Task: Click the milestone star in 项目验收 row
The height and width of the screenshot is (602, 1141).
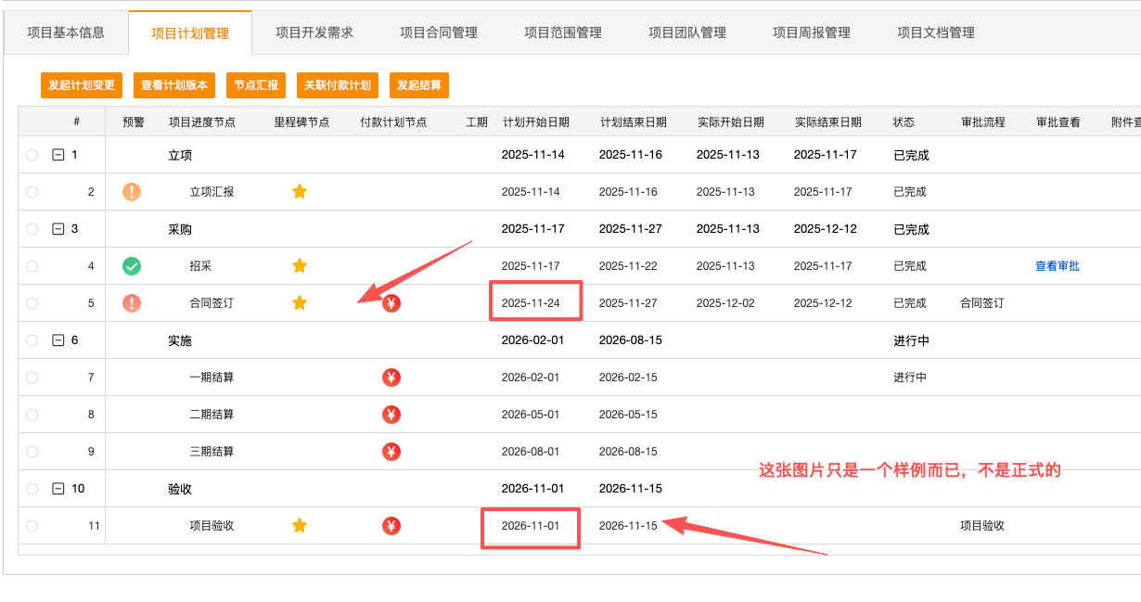Action: click(x=300, y=526)
